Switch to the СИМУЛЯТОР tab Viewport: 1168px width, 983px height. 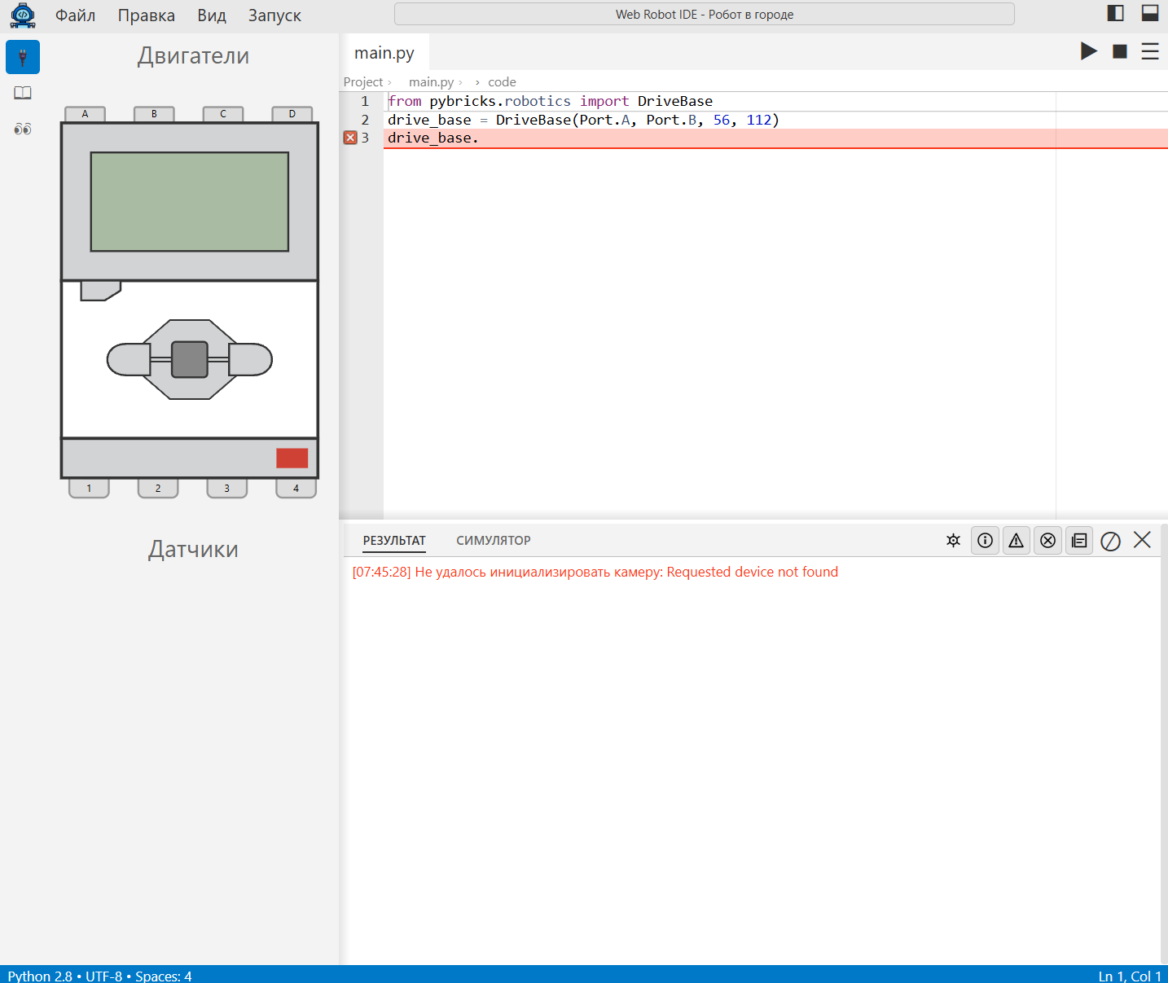point(494,541)
